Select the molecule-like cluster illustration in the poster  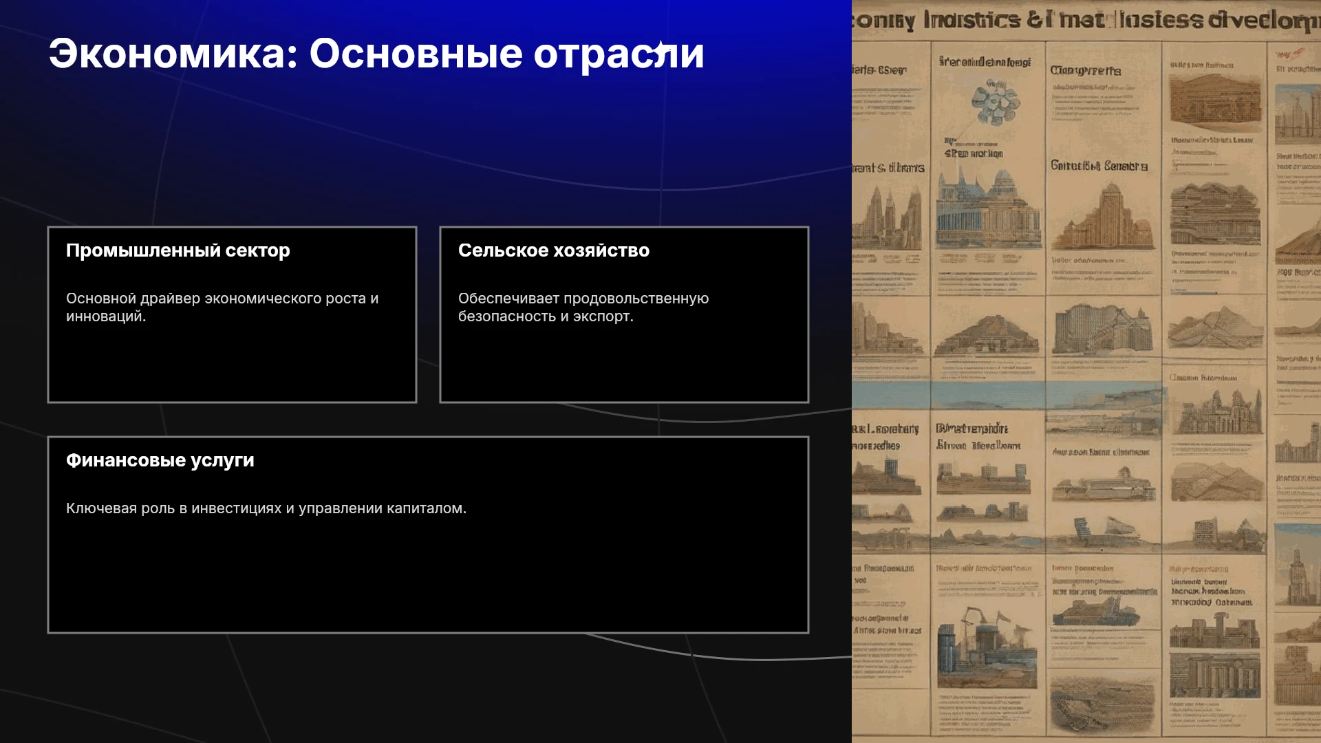pos(994,103)
